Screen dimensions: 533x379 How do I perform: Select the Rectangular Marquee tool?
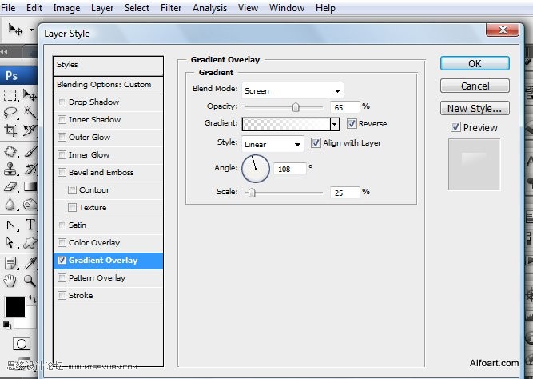[x=10, y=95]
